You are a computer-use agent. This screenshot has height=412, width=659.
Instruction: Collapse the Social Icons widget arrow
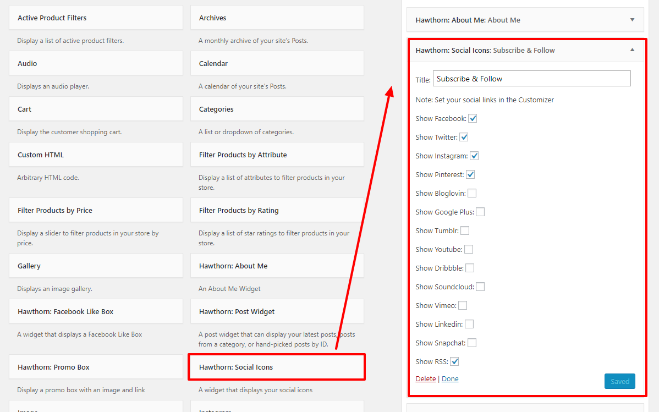pyautogui.click(x=632, y=50)
